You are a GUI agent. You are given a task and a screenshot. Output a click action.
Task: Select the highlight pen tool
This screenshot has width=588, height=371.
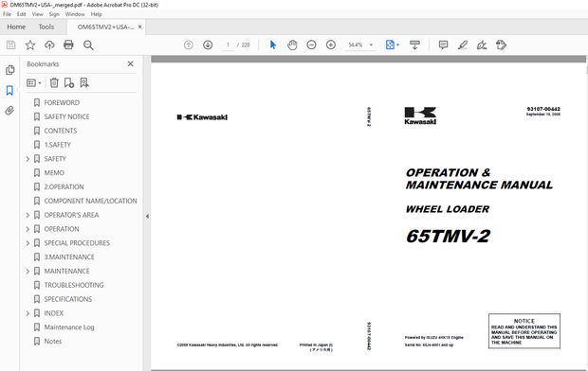[x=463, y=45]
